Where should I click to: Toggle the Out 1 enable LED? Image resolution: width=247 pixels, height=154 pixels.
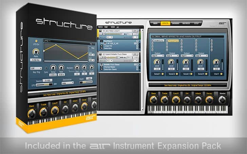coord(221,74)
